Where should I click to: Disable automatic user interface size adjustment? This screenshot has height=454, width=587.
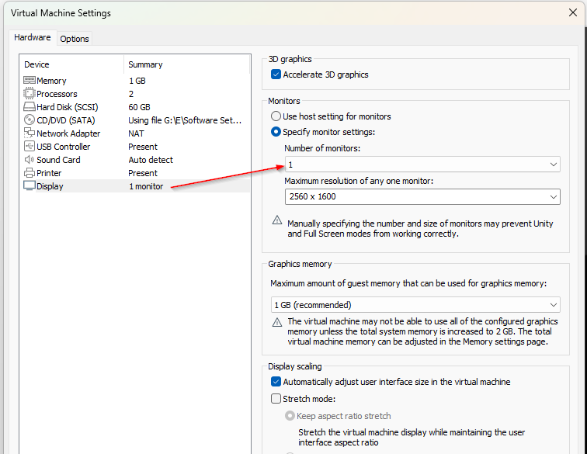[276, 382]
